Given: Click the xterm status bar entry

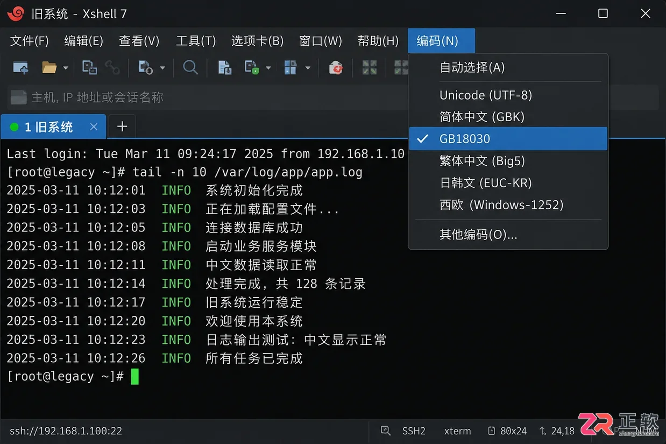Looking at the screenshot, I should coord(457,431).
